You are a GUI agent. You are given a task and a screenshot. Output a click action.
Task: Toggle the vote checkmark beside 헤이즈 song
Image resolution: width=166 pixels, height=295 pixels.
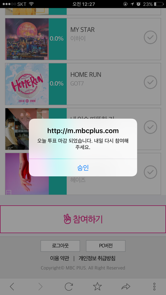tap(150, 172)
